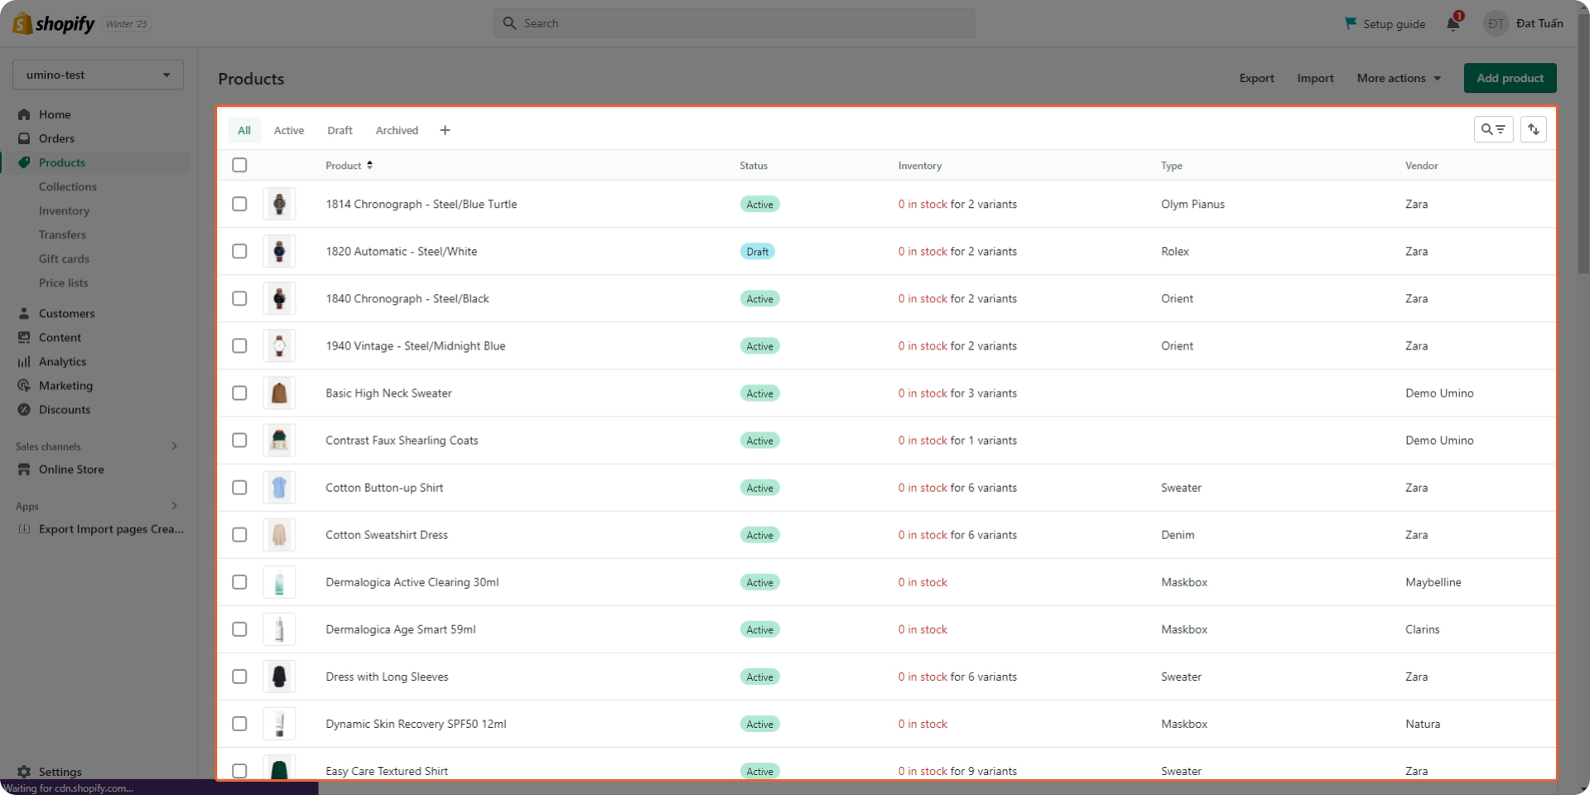Click the Add product button
This screenshot has width=1590, height=795.
pos(1509,78)
